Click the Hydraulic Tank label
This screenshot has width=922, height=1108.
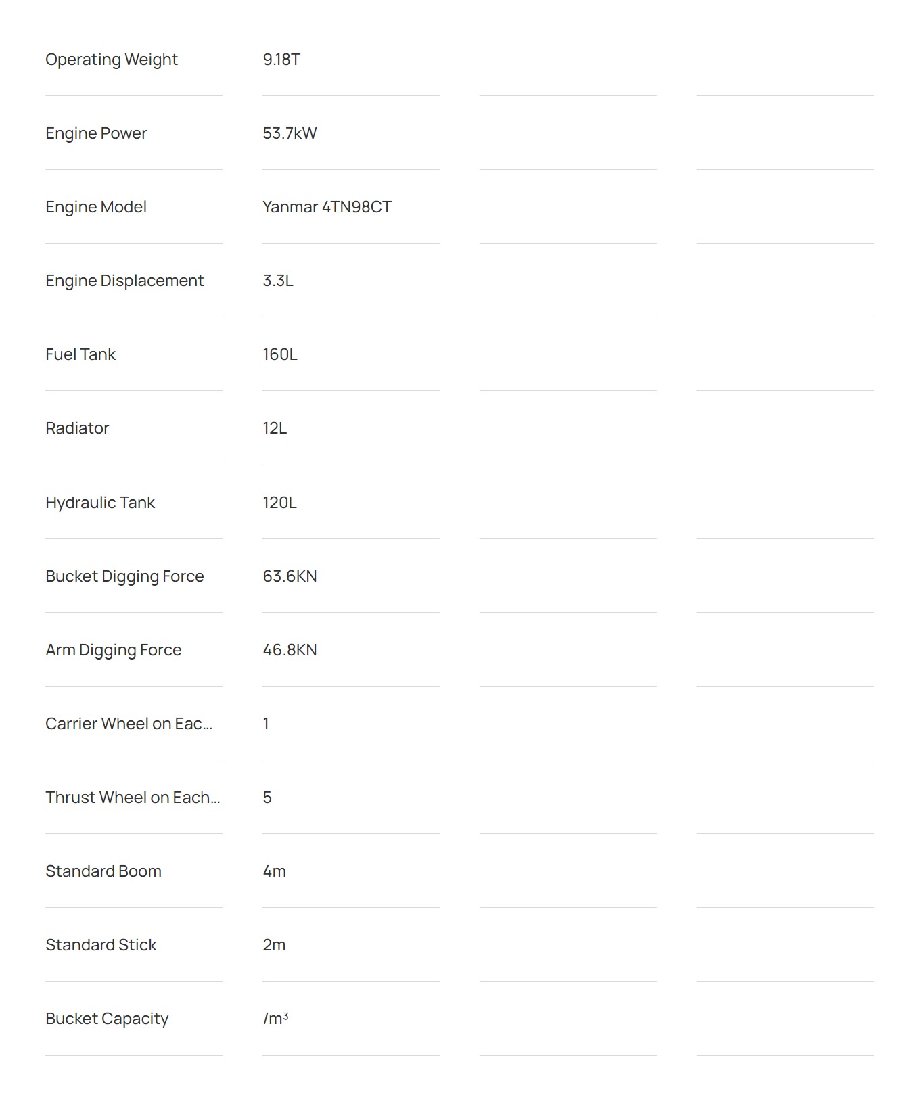pos(100,503)
